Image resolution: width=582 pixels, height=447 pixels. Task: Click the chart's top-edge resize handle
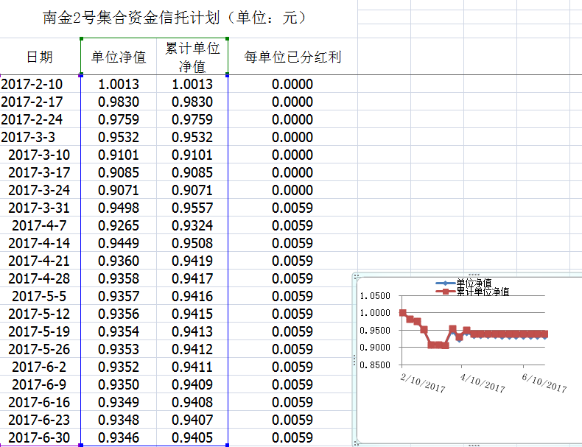474,274
